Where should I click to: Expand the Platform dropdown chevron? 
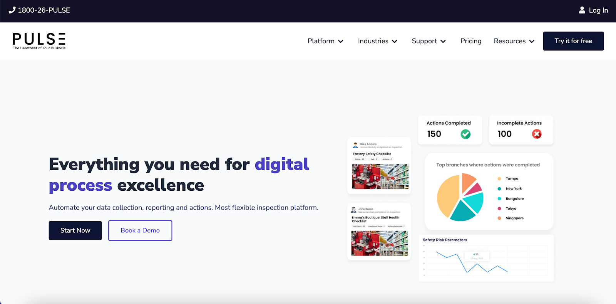[x=341, y=41]
